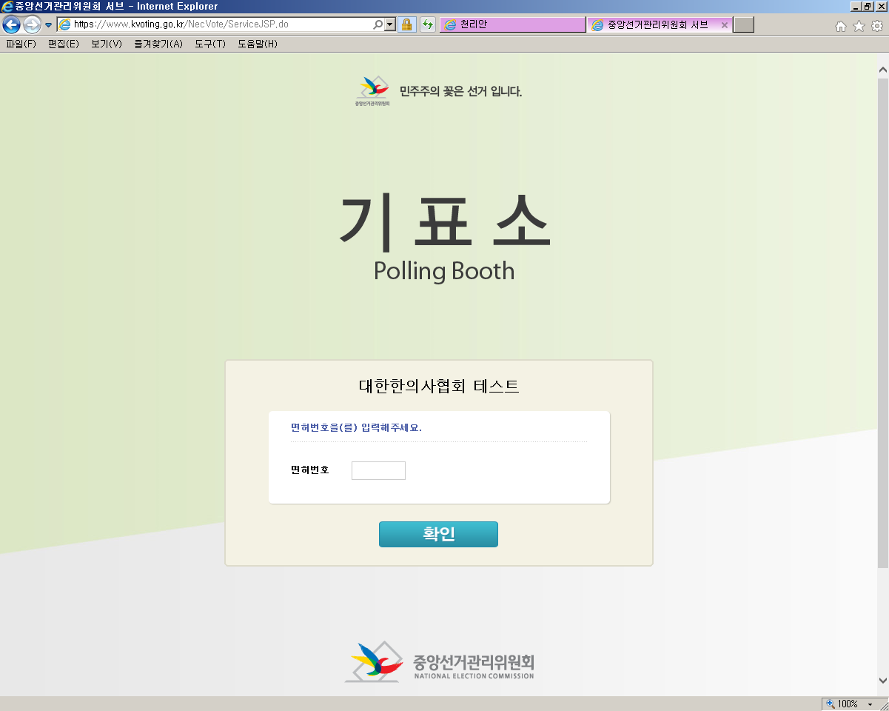The height and width of the screenshot is (711, 889).
Task: Expand the address bar autocomplete dropdown
Action: click(x=390, y=24)
